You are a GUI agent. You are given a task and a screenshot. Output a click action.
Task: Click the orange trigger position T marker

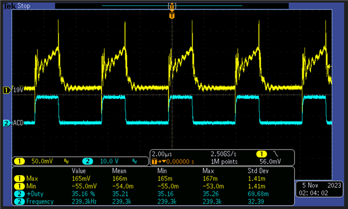(x=172, y=16)
